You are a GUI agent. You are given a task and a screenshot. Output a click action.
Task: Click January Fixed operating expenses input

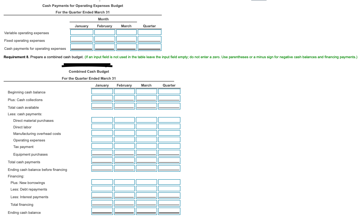(82, 39)
